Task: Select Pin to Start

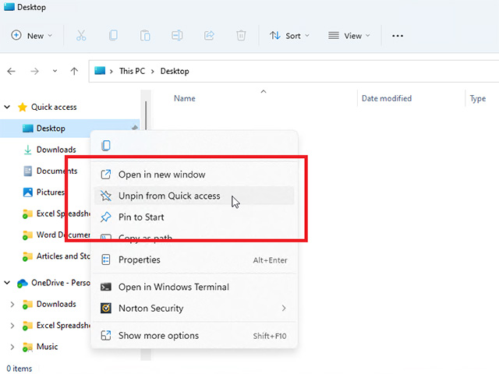Action: click(194, 217)
